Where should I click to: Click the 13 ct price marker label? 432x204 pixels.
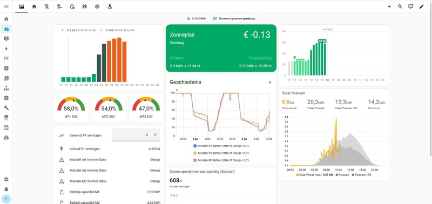coord(300,60)
